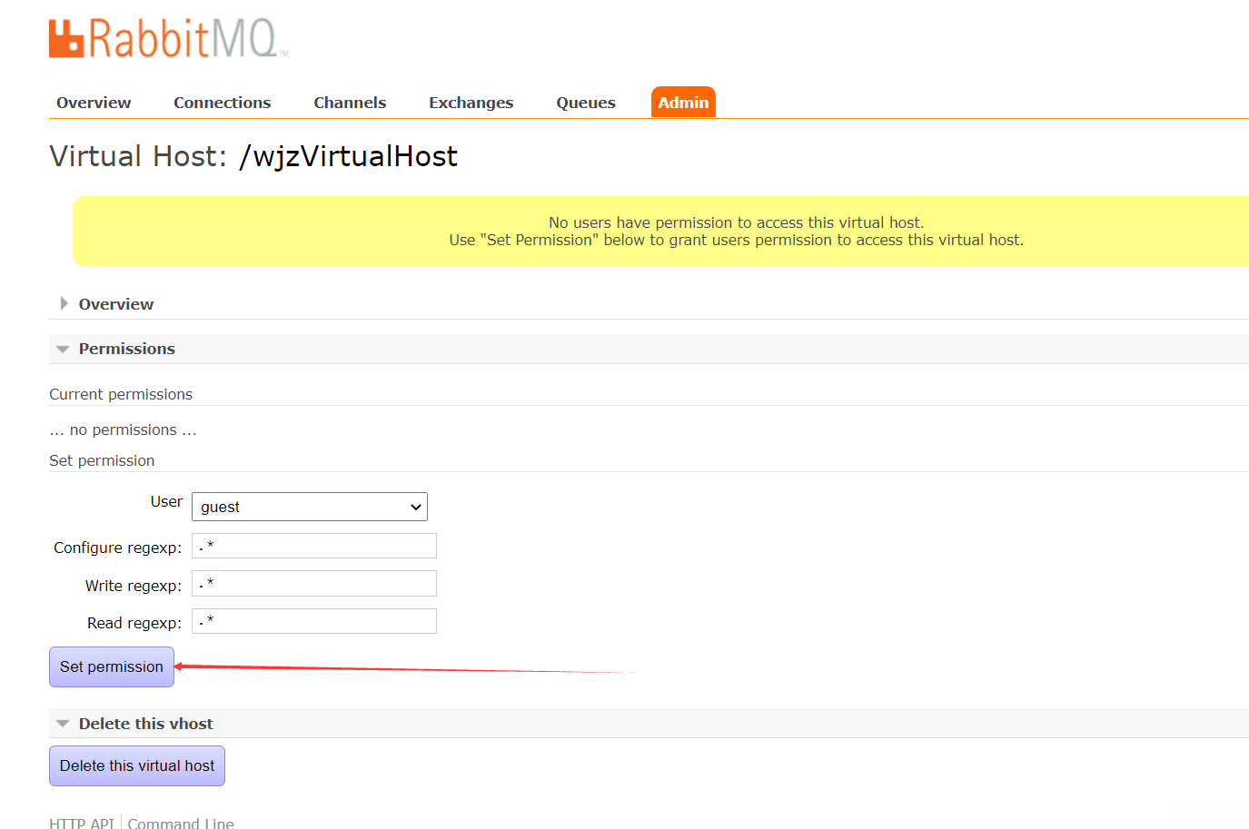Collapse the Delete this vhost section
Image resolution: width=1249 pixels, height=829 pixels.
[x=145, y=724]
